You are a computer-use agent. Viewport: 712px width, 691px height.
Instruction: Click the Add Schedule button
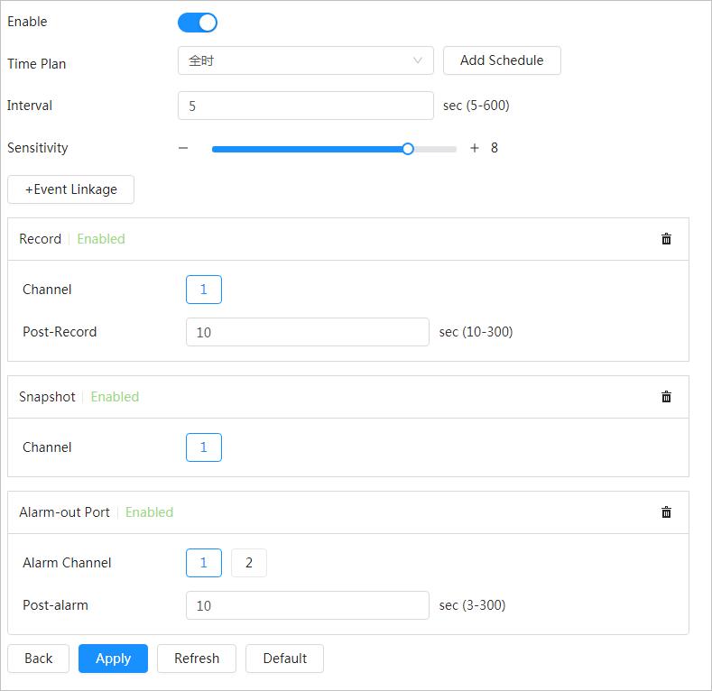click(502, 60)
